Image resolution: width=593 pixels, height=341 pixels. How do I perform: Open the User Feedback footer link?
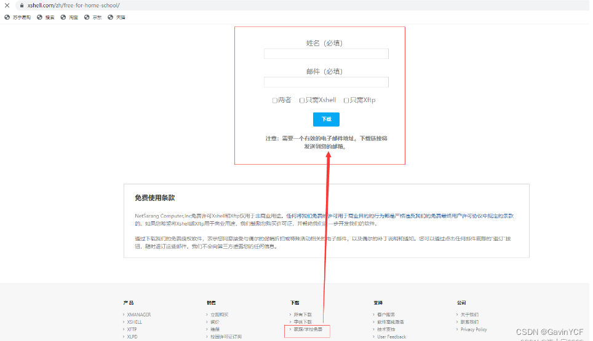pos(391,337)
